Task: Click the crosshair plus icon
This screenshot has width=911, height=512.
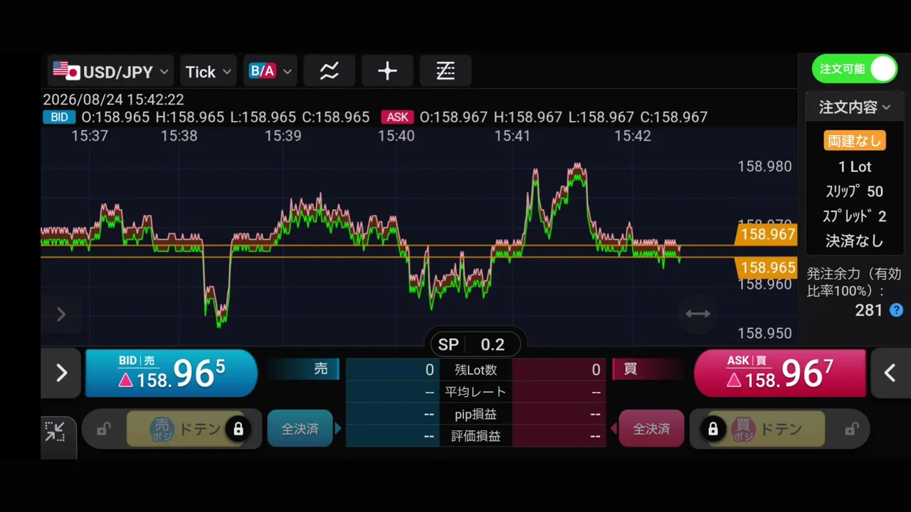Action: click(387, 71)
